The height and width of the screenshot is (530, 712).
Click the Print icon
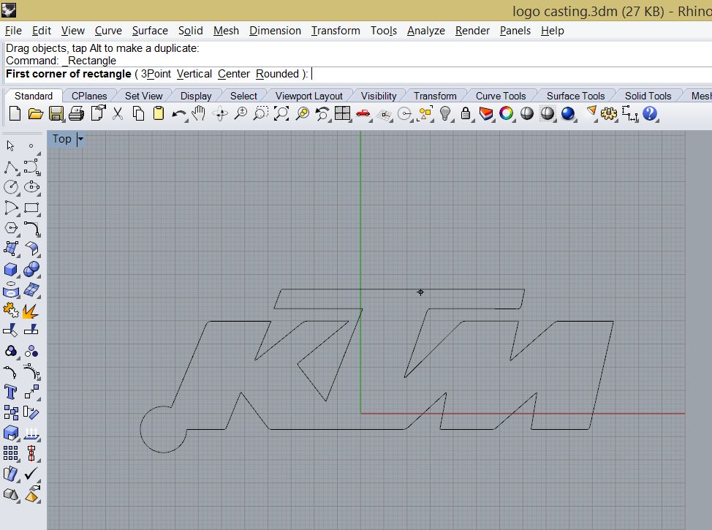click(x=76, y=113)
